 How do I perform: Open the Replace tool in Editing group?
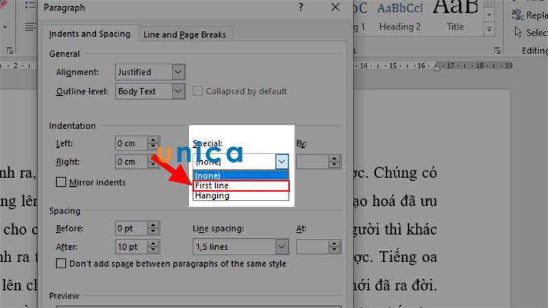(529, 15)
